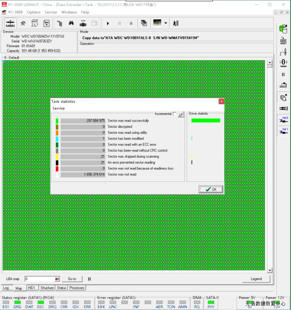Click the Legend button
Screen dimensions: 291x310
click(x=256, y=279)
